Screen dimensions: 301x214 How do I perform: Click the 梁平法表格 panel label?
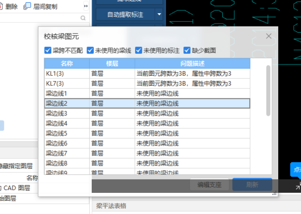click(111, 206)
